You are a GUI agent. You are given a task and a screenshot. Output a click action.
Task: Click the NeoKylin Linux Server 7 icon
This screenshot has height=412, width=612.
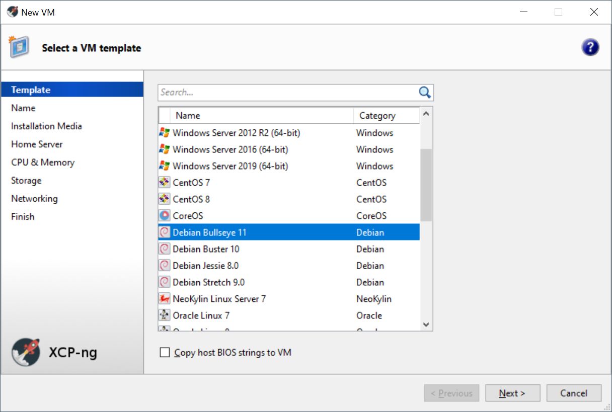point(164,299)
